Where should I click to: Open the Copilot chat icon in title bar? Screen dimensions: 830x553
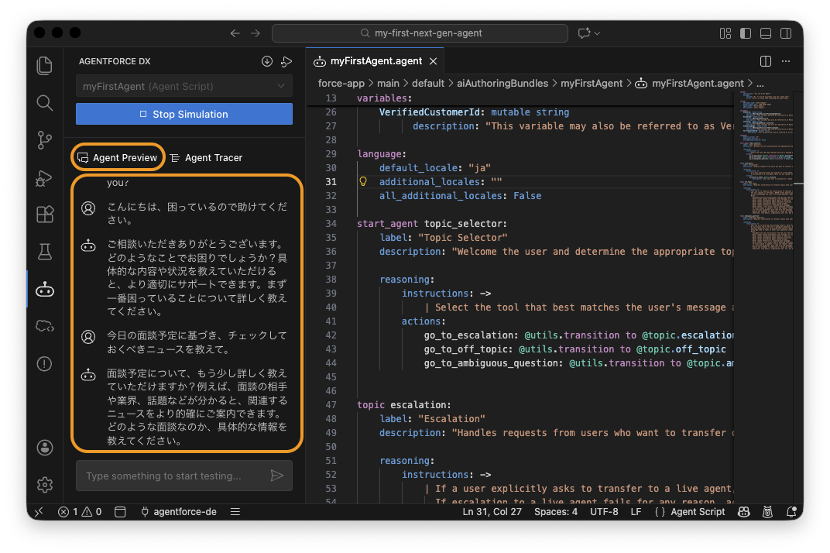coord(584,33)
